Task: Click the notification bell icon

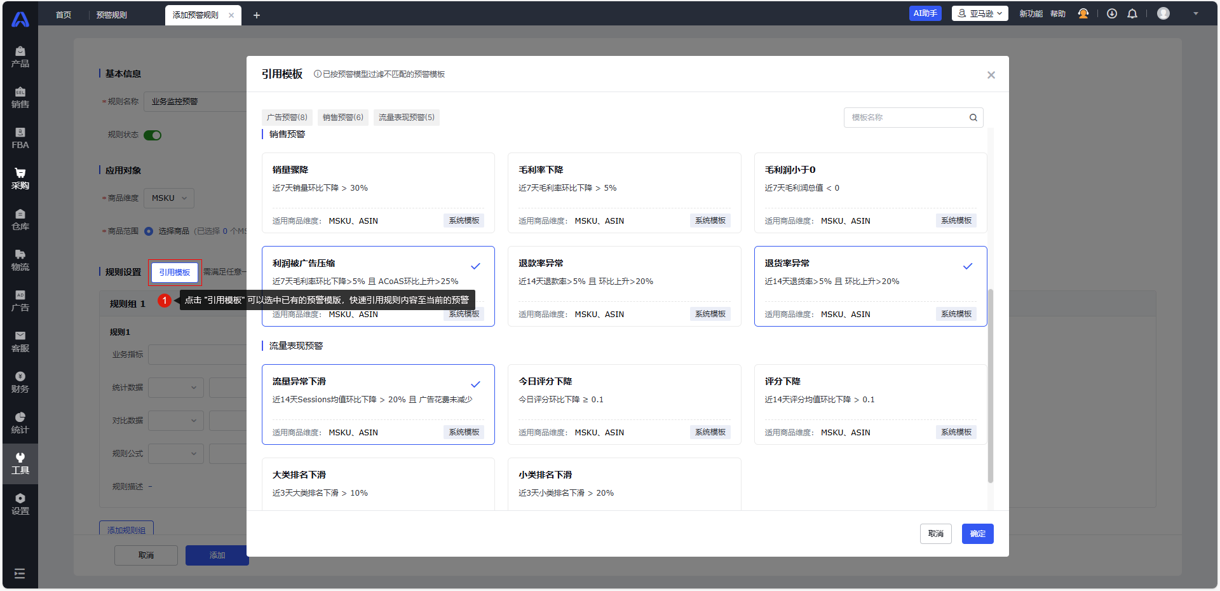Action: click(x=1132, y=14)
